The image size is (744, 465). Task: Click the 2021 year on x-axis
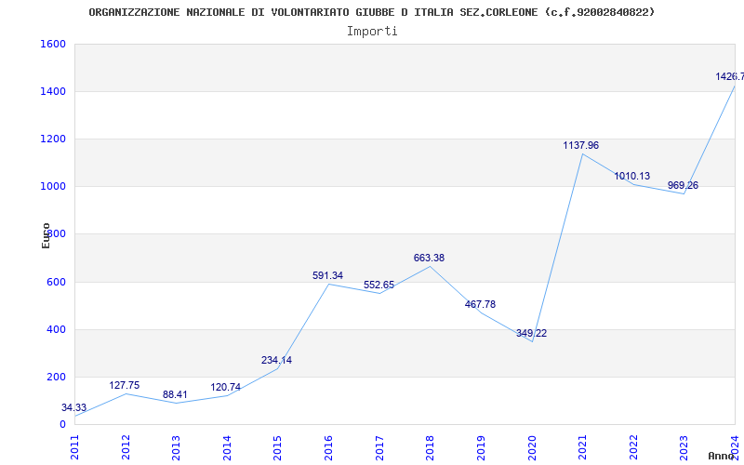click(582, 445)
